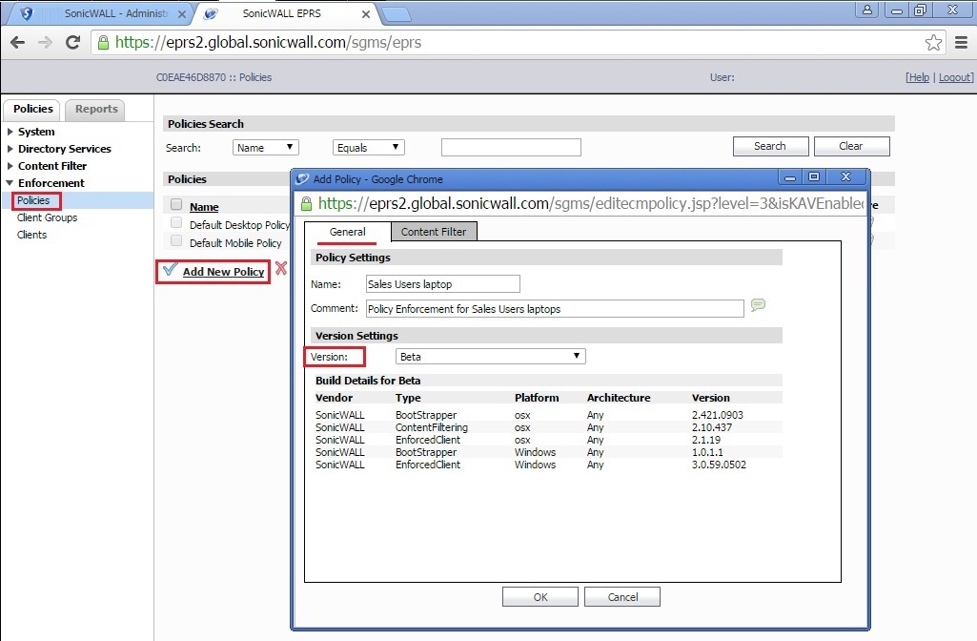Click the browser forward arrow icon
This screenshot has height=641, width=977.
(45, 43)
